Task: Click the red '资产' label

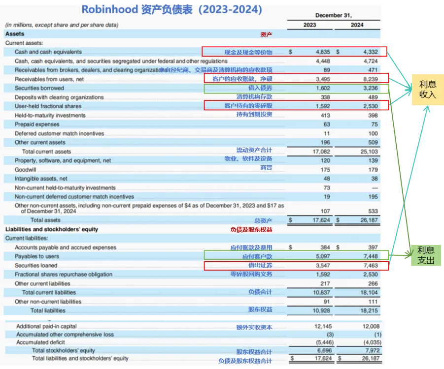Action: click(x=266, y=34)
